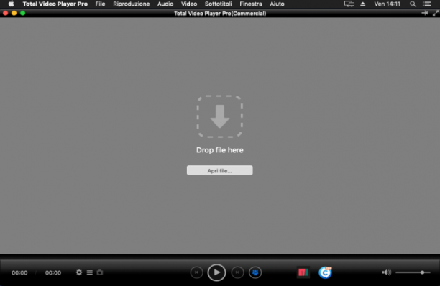Start playback with the Play button
The image size is (440, 286).
[x=216, y=272]
